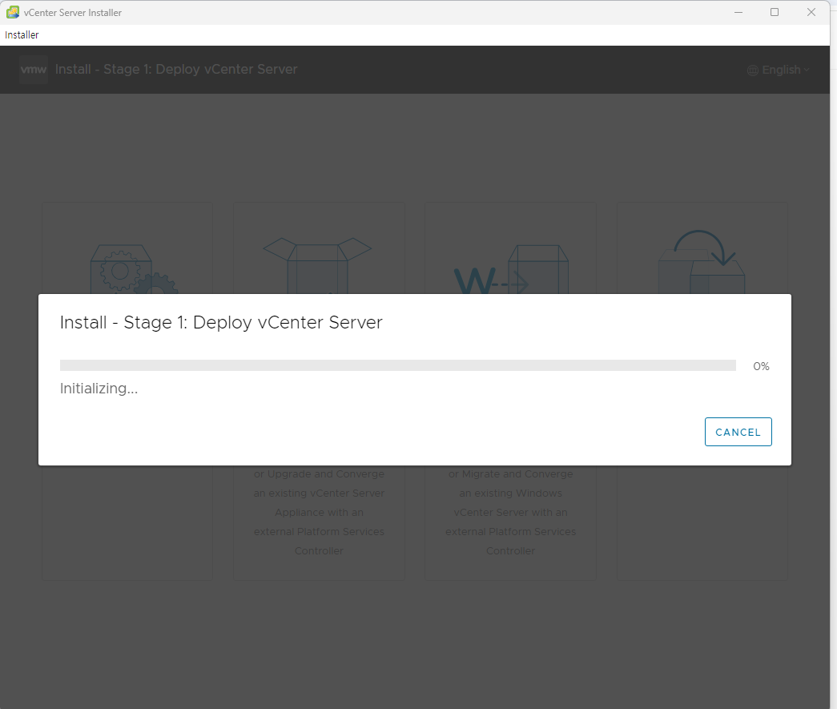Viewport: 837px width, 709px height.
Task: Open the Installer menu
Action: pyautogui.click(x=22, y=35)
